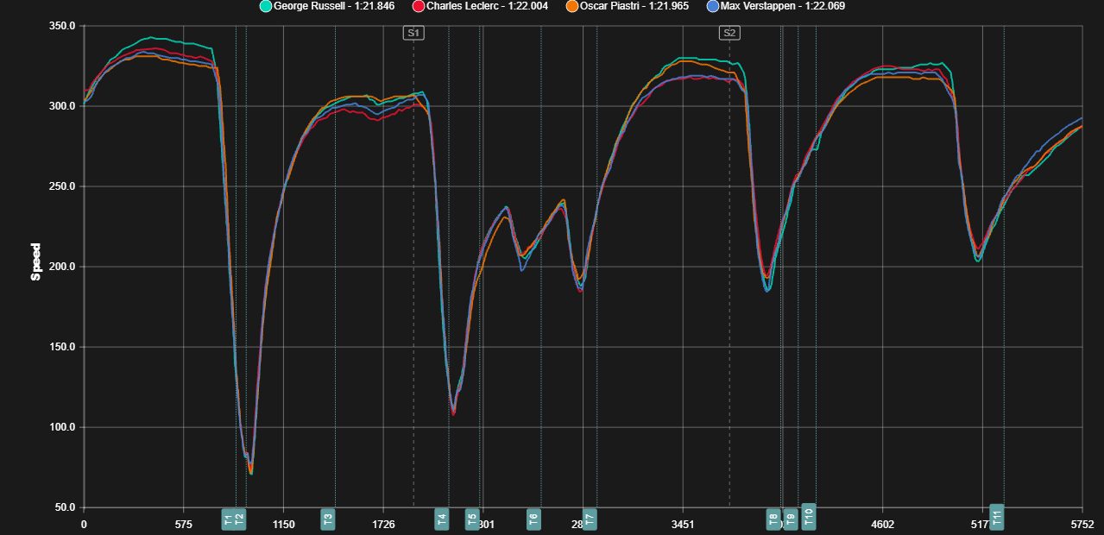This screenshot has width=1104, height=535.
Task: Click the S2 sector marker label
Action: coord(729,33)
